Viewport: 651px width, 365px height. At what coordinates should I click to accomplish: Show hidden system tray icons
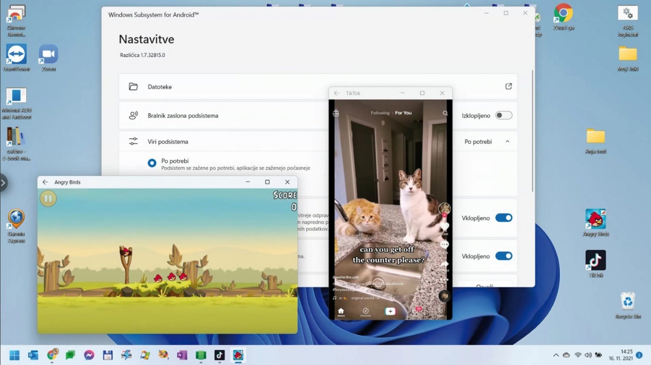click(x=556, y=355)
